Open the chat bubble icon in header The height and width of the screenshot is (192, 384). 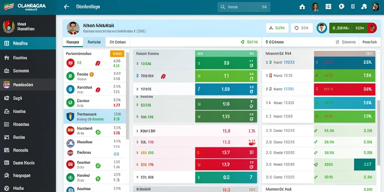pyautogui.click(x=341, y=7)
